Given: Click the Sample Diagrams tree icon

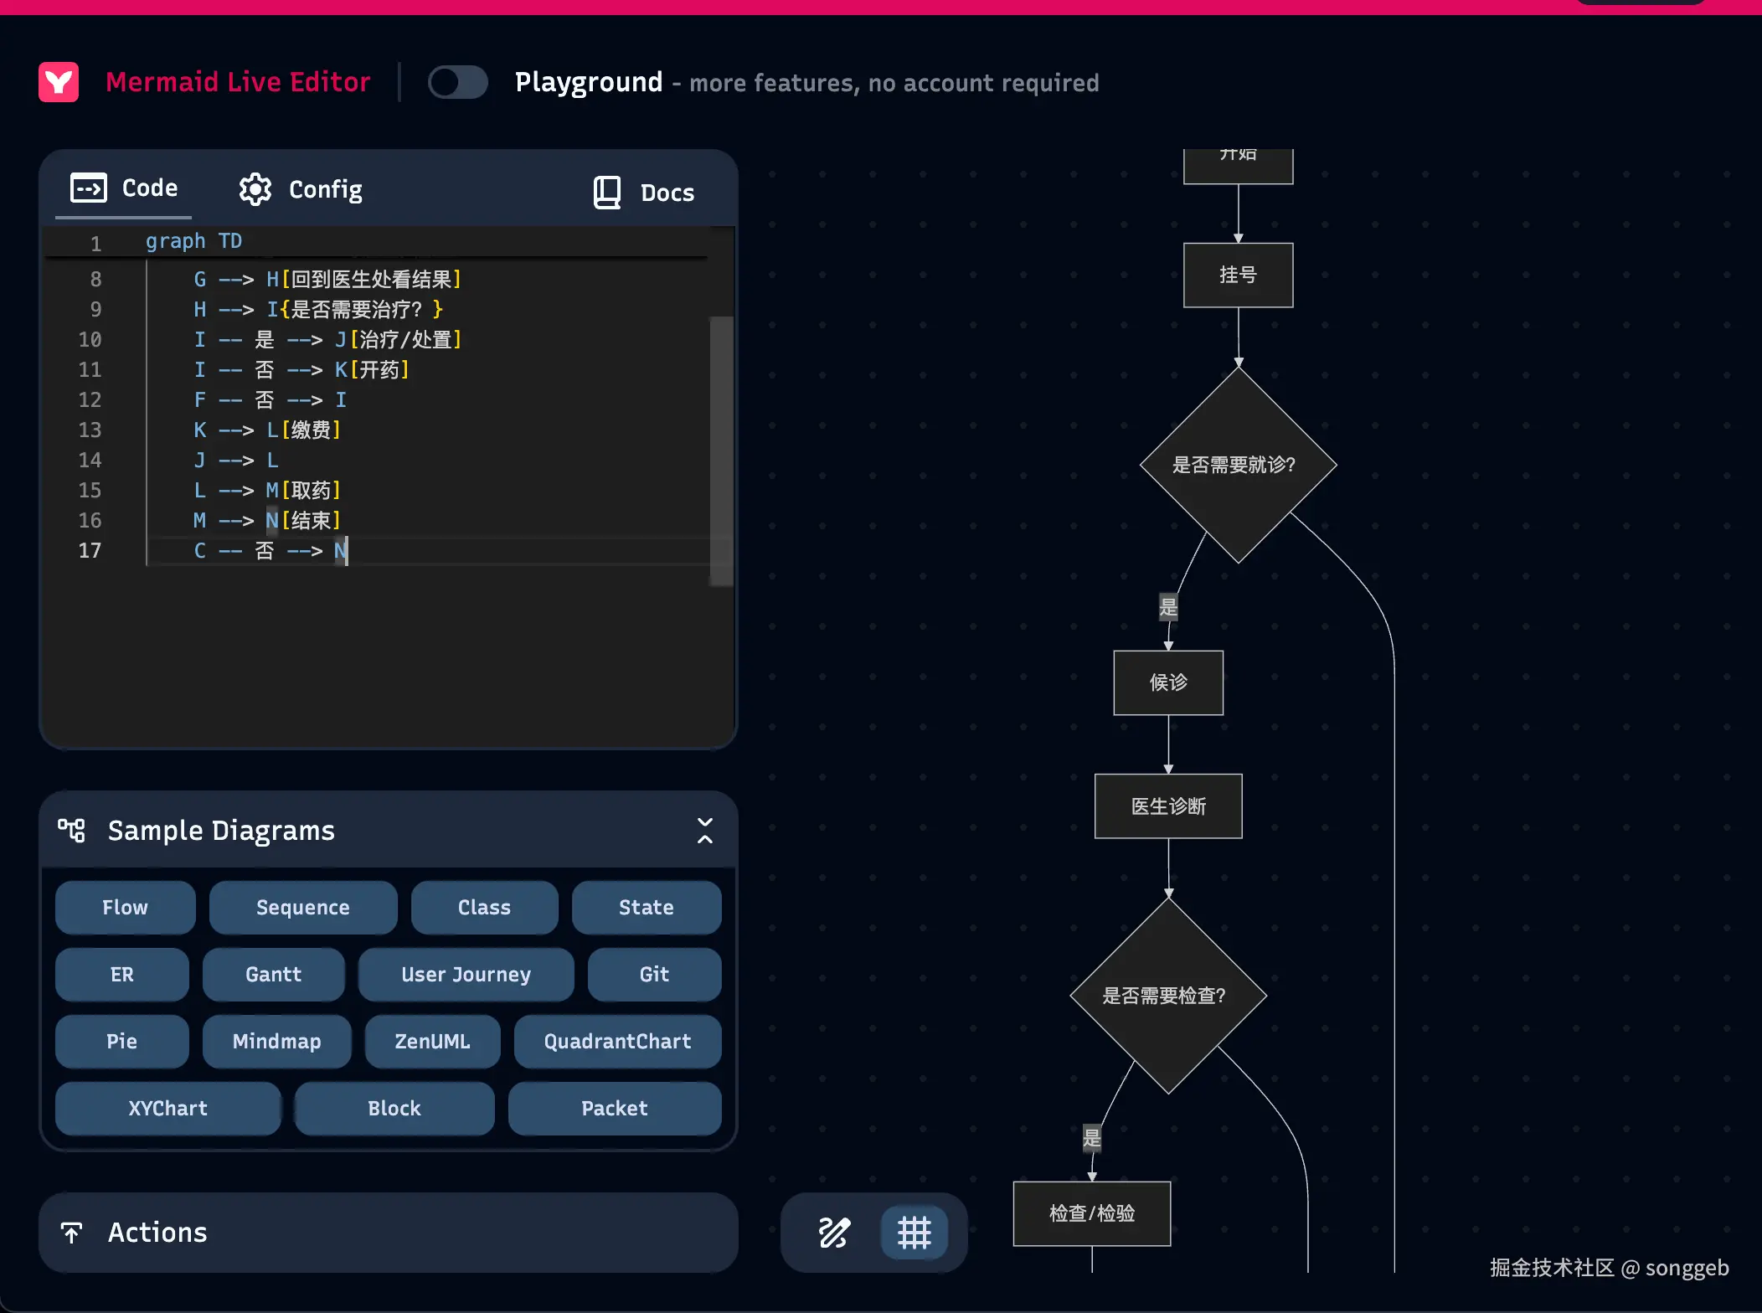Looking at the screenshot, I should click(72, 830).
